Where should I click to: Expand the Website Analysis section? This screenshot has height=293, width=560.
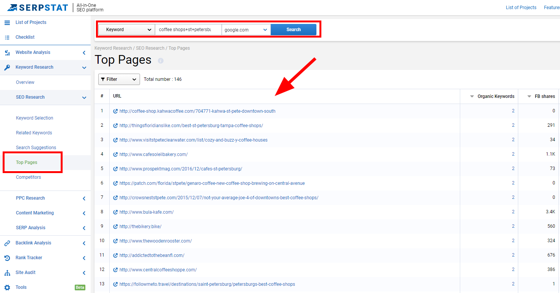[x=84, y=53]
